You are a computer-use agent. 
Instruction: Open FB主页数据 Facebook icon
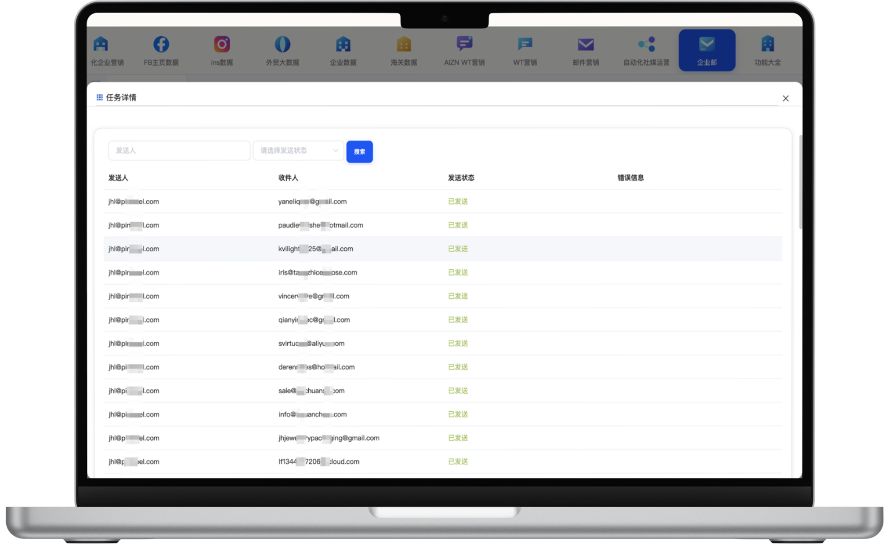161,44
